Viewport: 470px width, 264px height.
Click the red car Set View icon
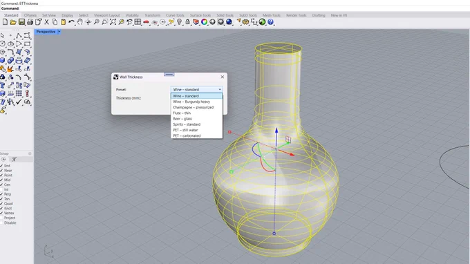[x=146, y=22]
